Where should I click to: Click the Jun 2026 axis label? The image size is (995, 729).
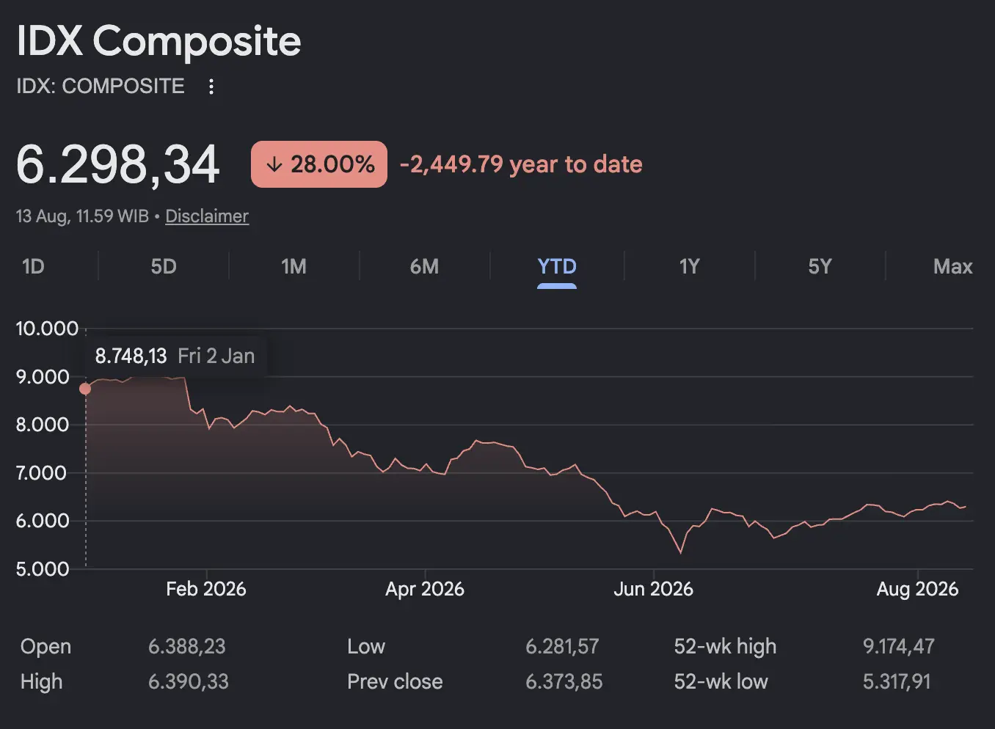click(x=653, y=589)
